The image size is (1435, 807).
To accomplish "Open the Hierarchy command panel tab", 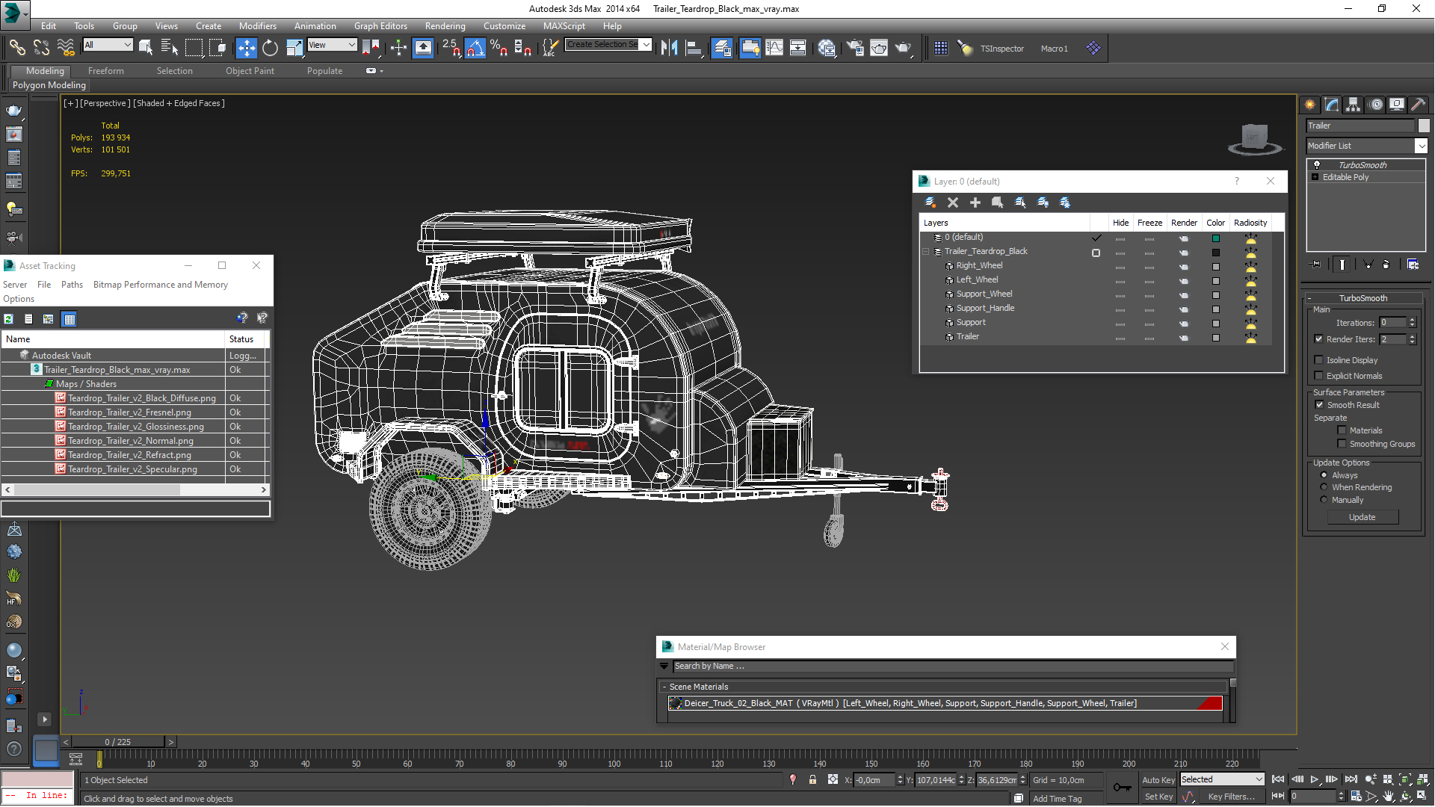I will click(x=1354, y=105).
